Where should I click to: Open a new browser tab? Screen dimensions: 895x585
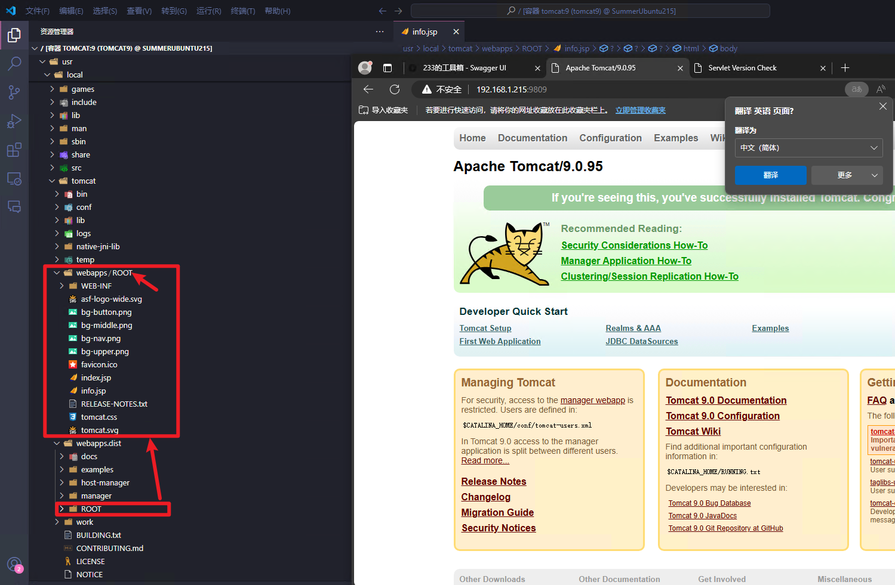[845, 68]
